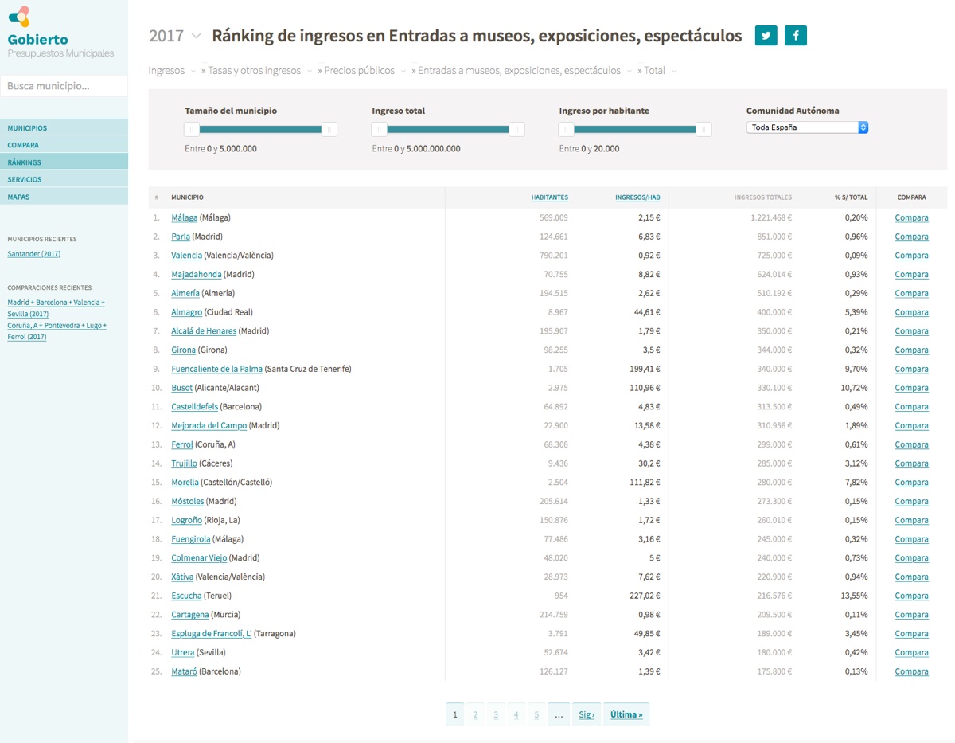This screenshot has height=743, width=955.
Task: Sort table by Ingresos/Hab column
Action: click(637, 197)
